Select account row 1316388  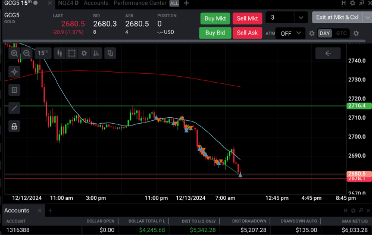pyautogui.click(x=187, y=230)
